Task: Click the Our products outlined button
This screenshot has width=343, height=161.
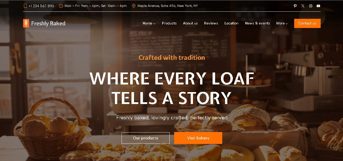Action: [x=145, y=138]
